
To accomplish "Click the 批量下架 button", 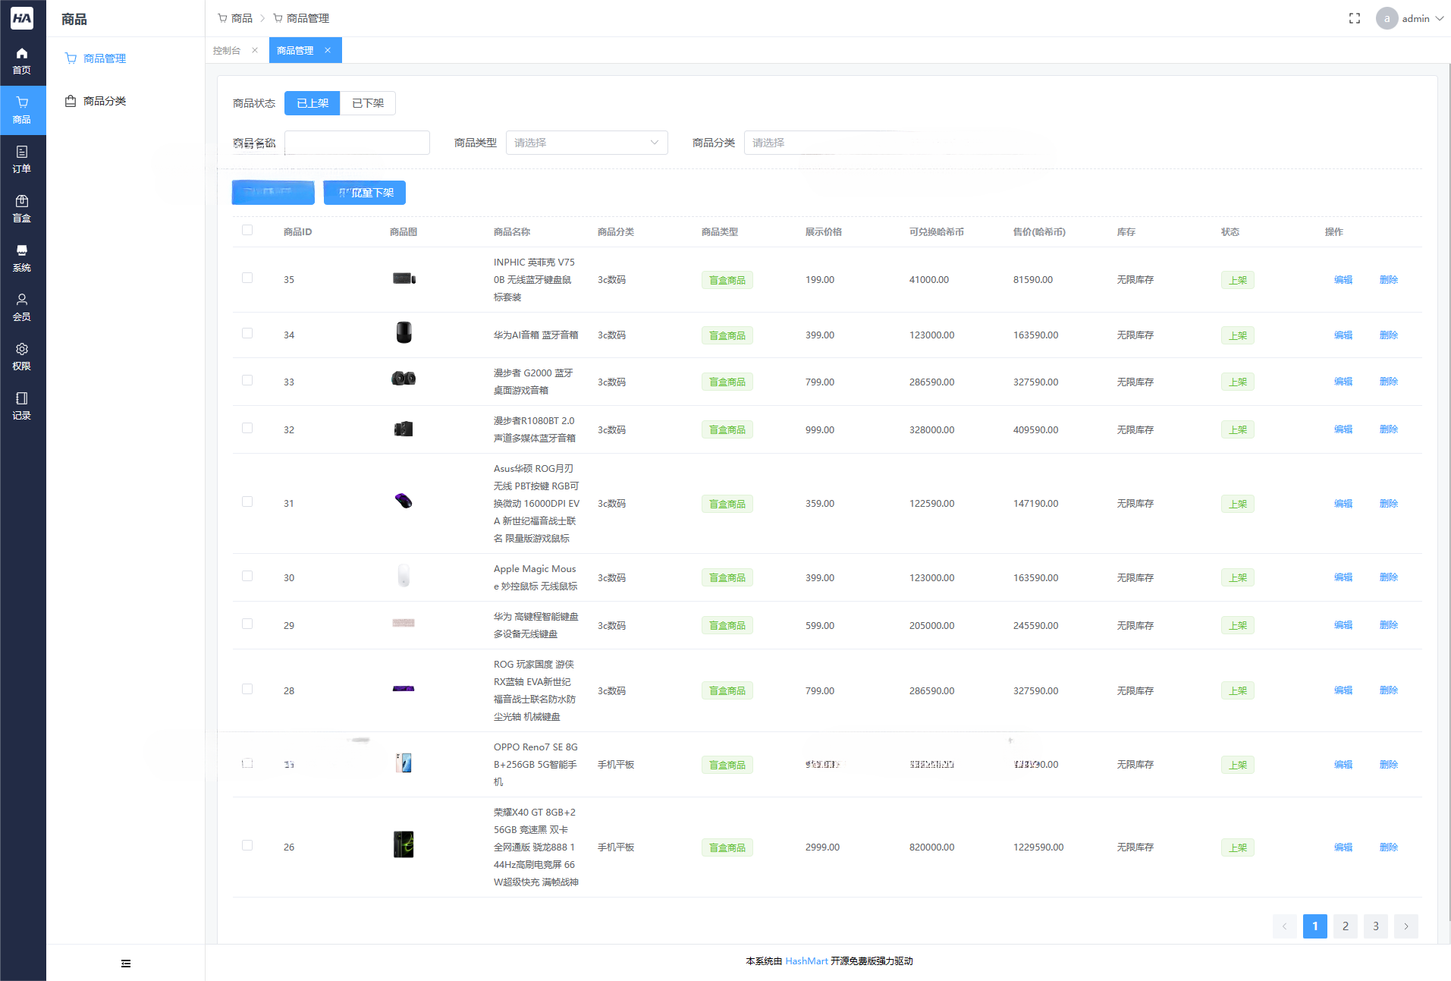I will click(365, 193).
